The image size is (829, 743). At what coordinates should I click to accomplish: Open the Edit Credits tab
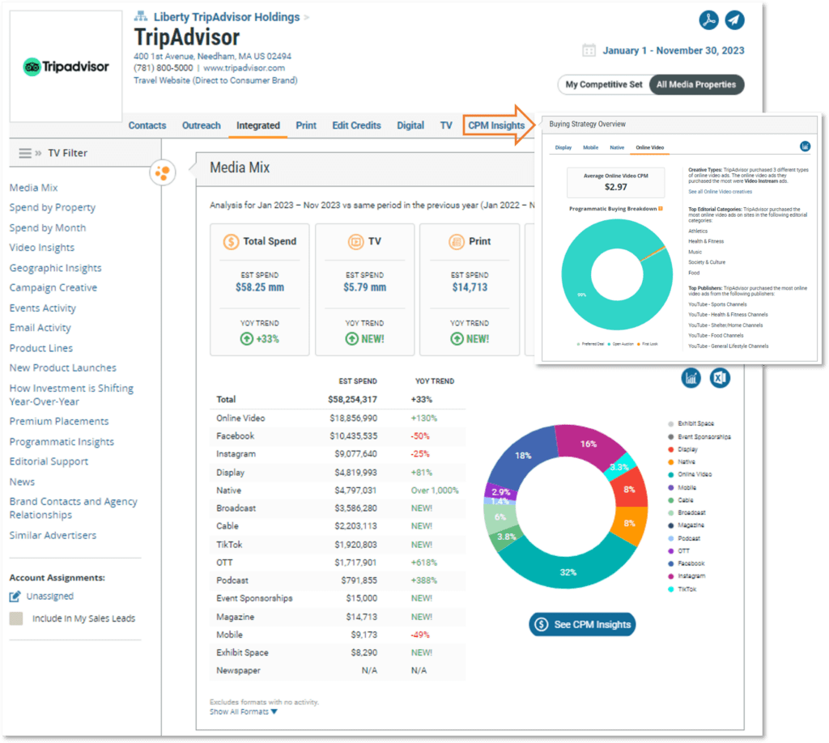pos(356,125)
